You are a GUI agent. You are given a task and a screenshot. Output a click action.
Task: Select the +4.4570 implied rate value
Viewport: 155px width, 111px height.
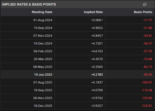(x=97, y=59)
